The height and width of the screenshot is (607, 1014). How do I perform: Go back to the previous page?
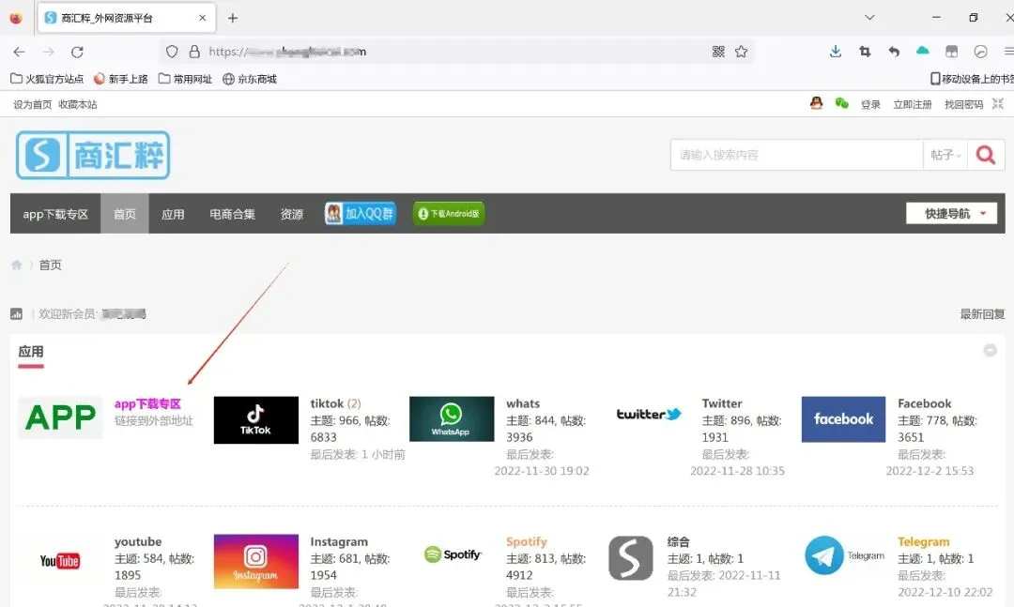coord(19,52)
